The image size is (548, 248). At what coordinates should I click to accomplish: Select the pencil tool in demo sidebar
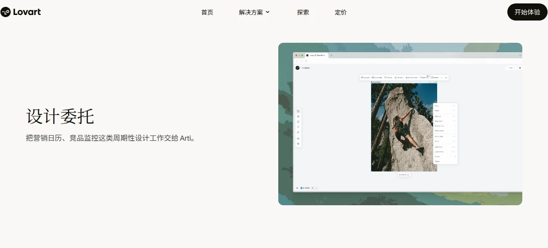click(298, 133)
